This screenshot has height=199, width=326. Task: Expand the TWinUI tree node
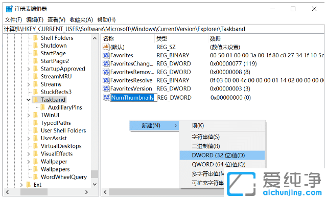pyautogui.click(x=29, y=115)
